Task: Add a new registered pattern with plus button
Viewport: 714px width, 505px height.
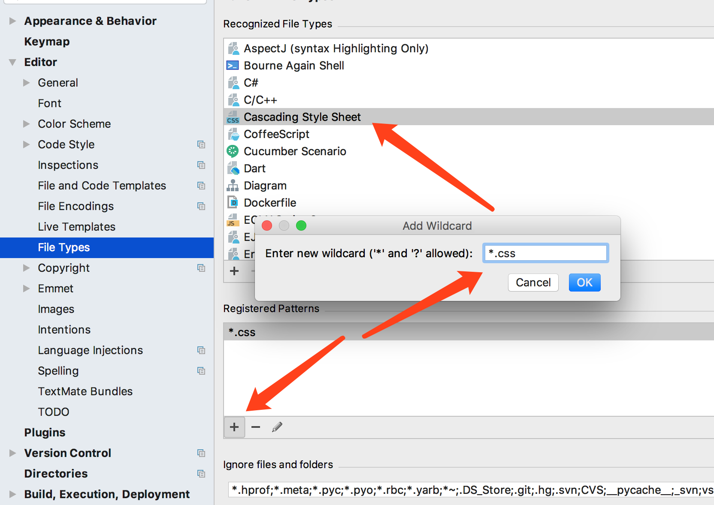Action: pos(234,427)
